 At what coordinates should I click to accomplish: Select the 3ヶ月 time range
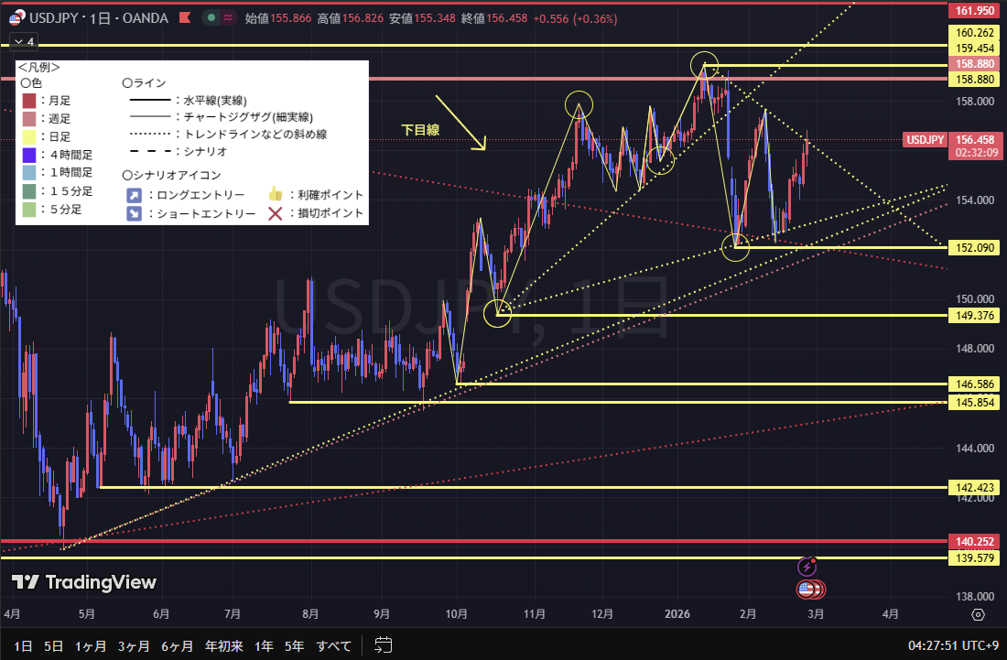(134, 645)
